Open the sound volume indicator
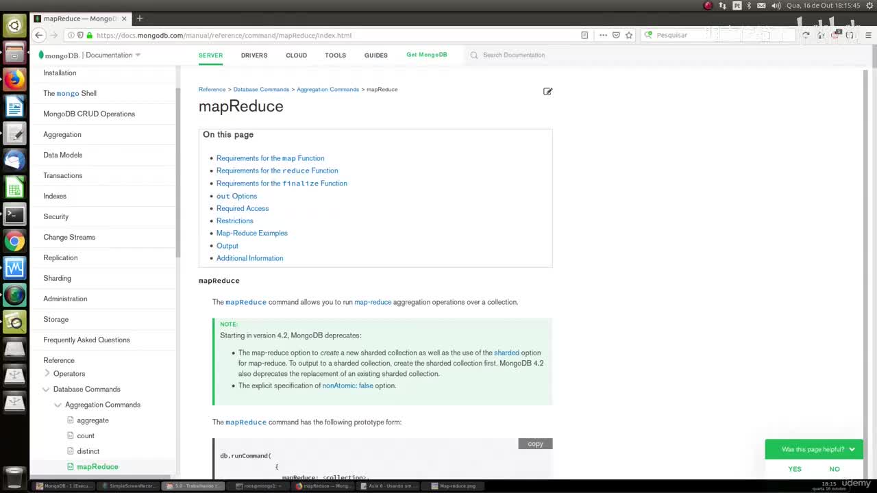 776,5
